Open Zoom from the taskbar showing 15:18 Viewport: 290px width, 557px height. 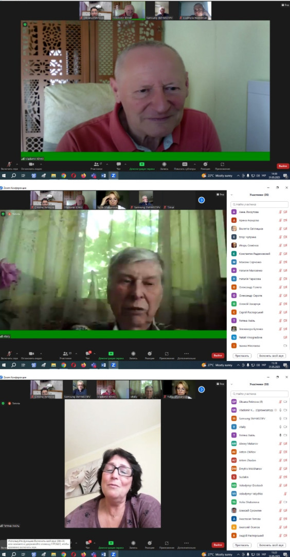click(114, 365)
